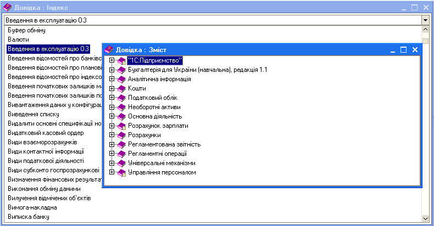Expand the Управління персоналом node
Screen dimensions: 434x226
(x=112, y=172)
